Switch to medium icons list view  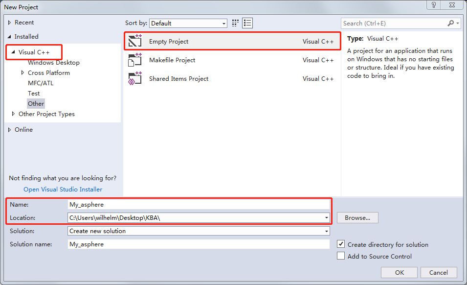click(x=247, y=23)
